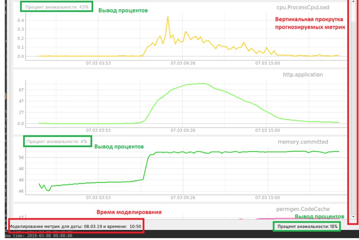
Task: Click the 4% anomaly percentage label
Action: coord(57,142)
